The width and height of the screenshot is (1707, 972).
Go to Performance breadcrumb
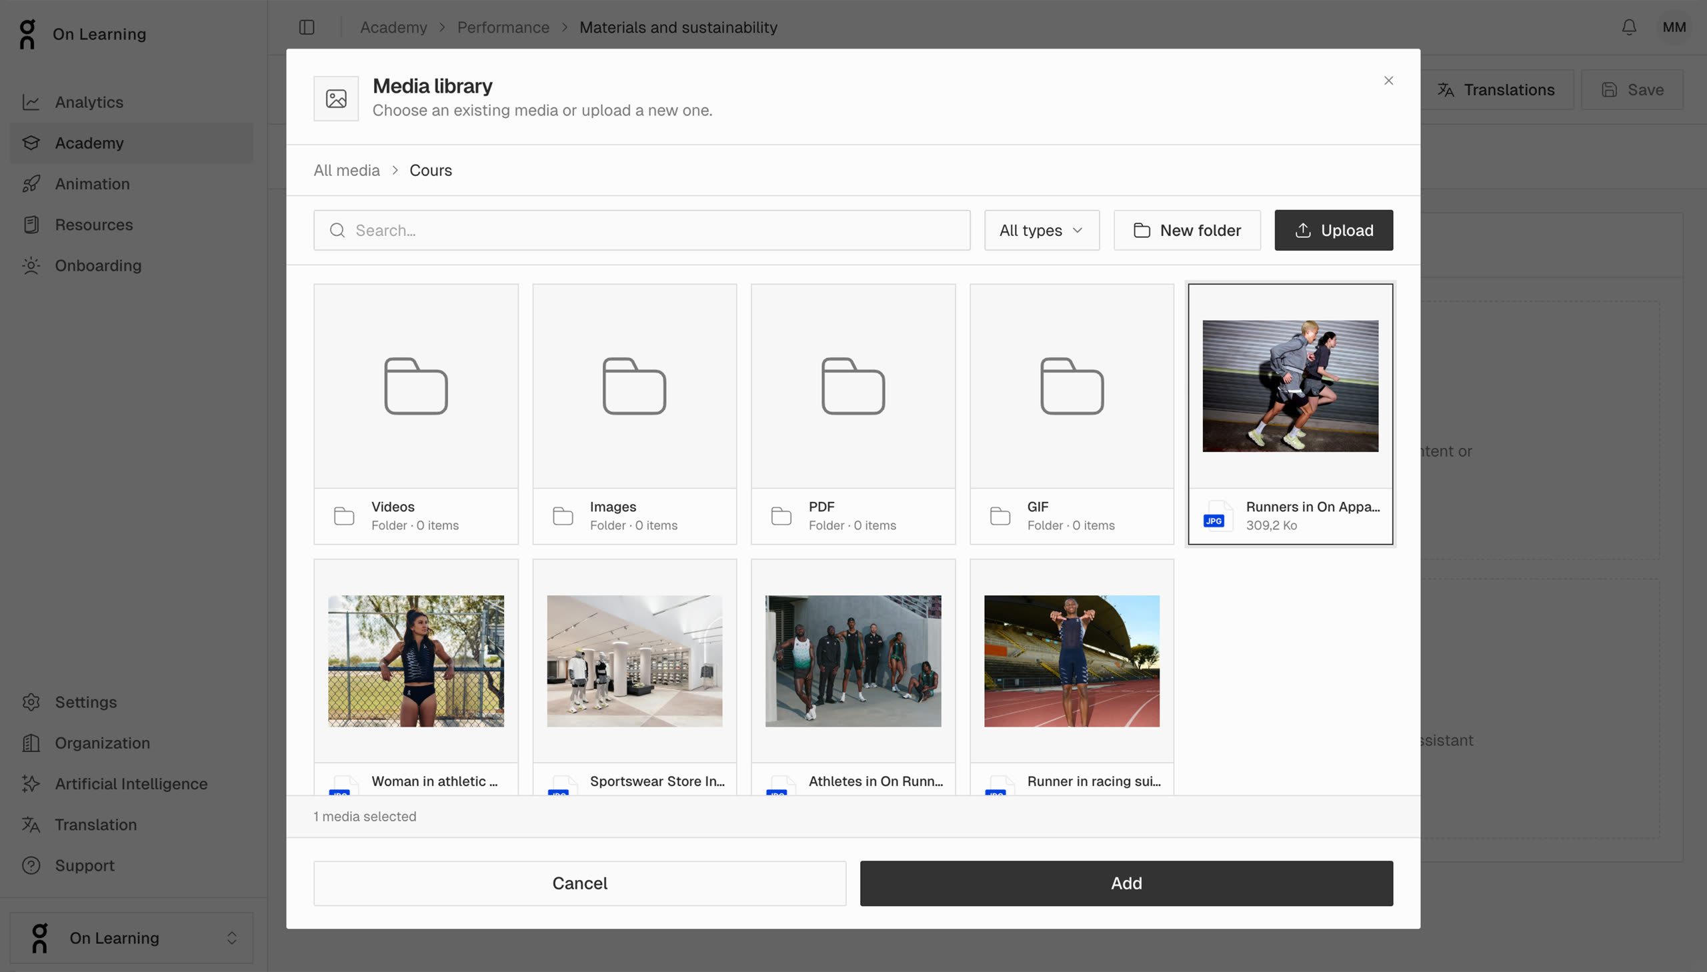[x=503, y=27]
